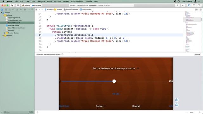Viewport: 203px width, 114px height.
Task: Show the Breakpoint navigator
Action: pyautogui.click(x=29, y=9)
